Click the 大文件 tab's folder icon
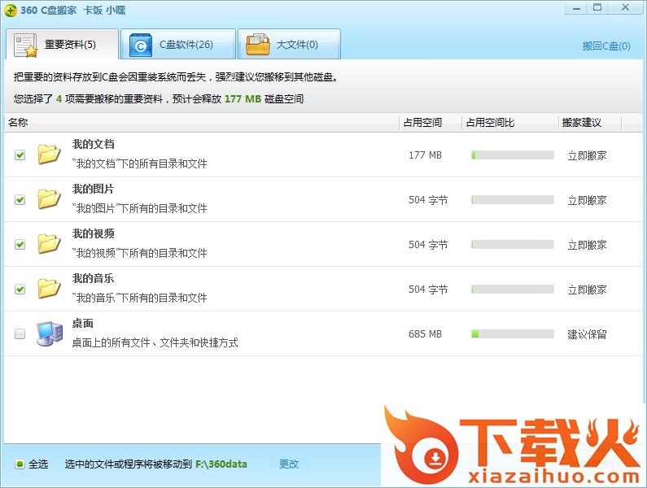 (258, 46)
